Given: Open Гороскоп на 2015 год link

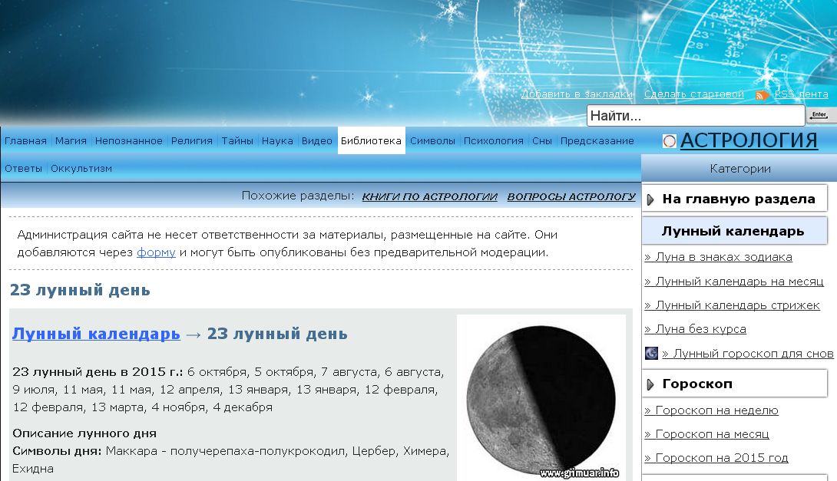Looking at the screenshot, I should 716,458.
